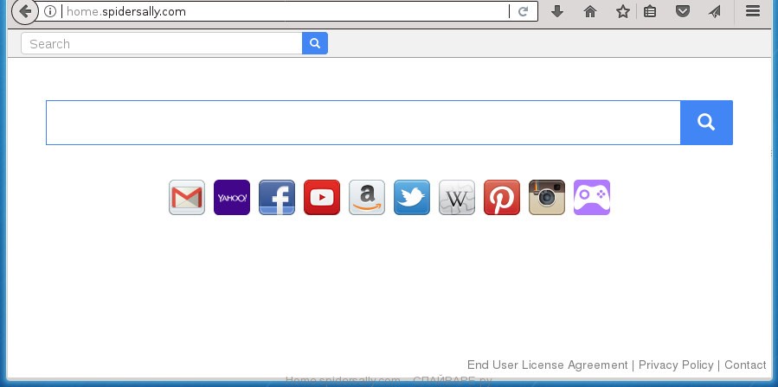Save page to Pocket icon

(683, 11)
